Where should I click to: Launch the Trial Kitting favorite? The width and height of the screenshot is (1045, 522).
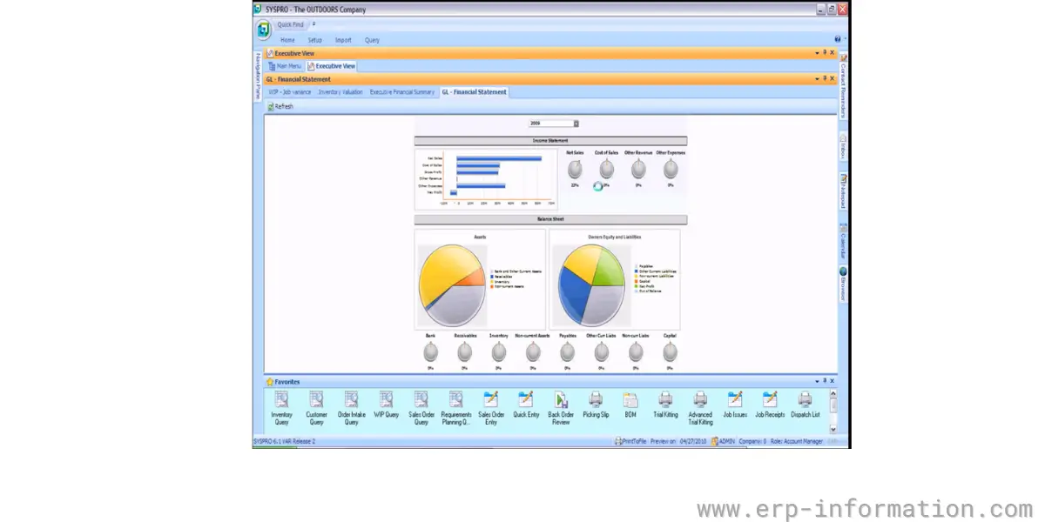pyautogui.click(x=665, y=404)
